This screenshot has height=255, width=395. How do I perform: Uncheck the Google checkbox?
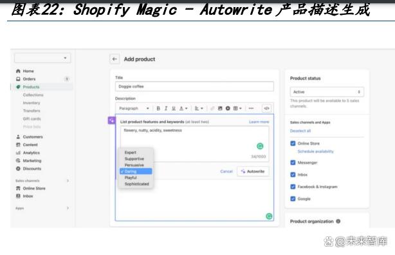click(293, 199)
